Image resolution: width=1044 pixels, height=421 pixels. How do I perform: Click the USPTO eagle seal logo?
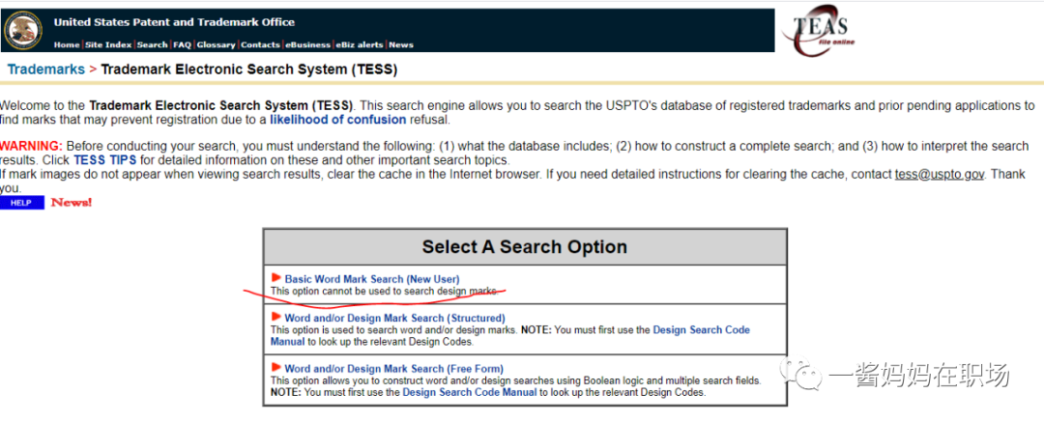pyautogui.click(x=22, y=30)
